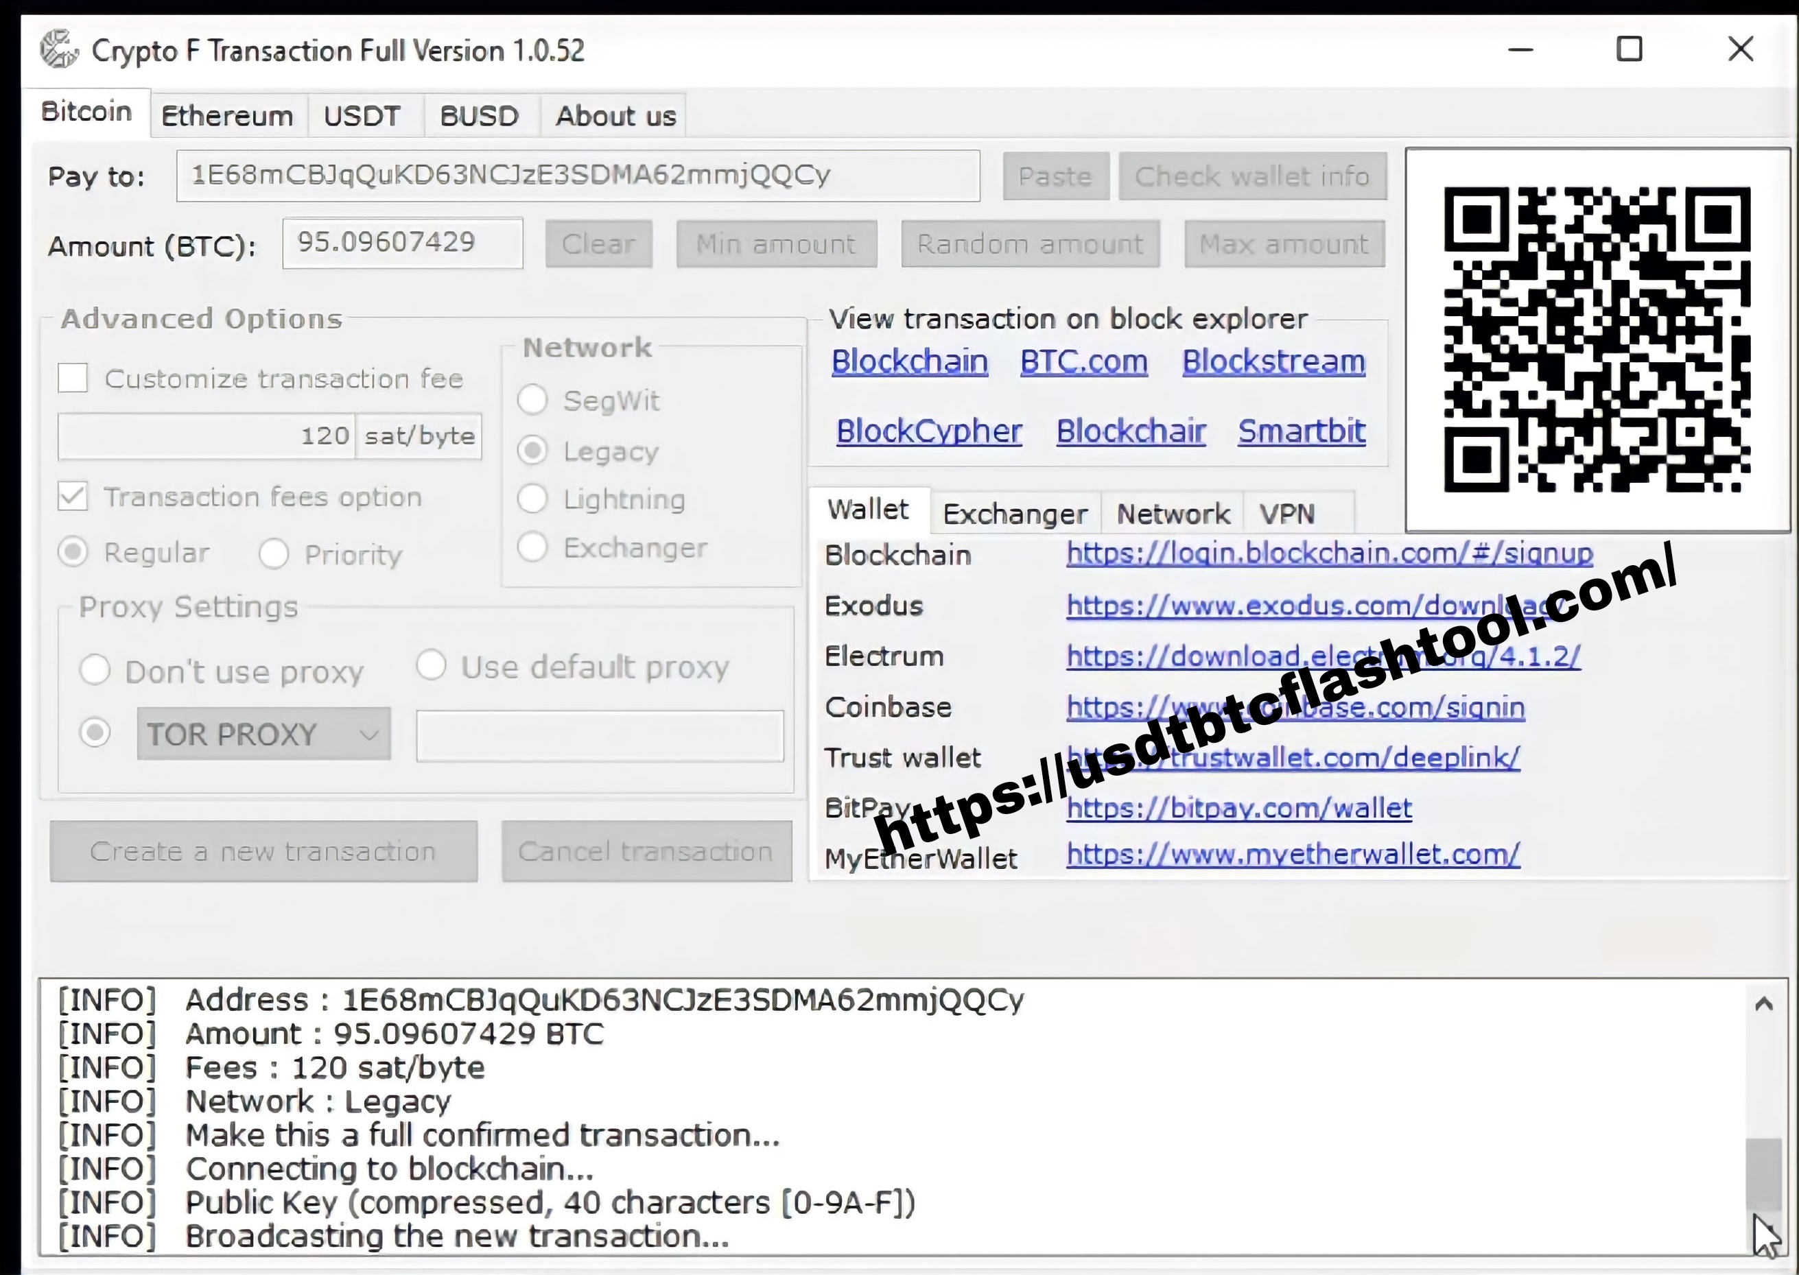Enable Customize transaction fee checkbox

click(75, 378)
